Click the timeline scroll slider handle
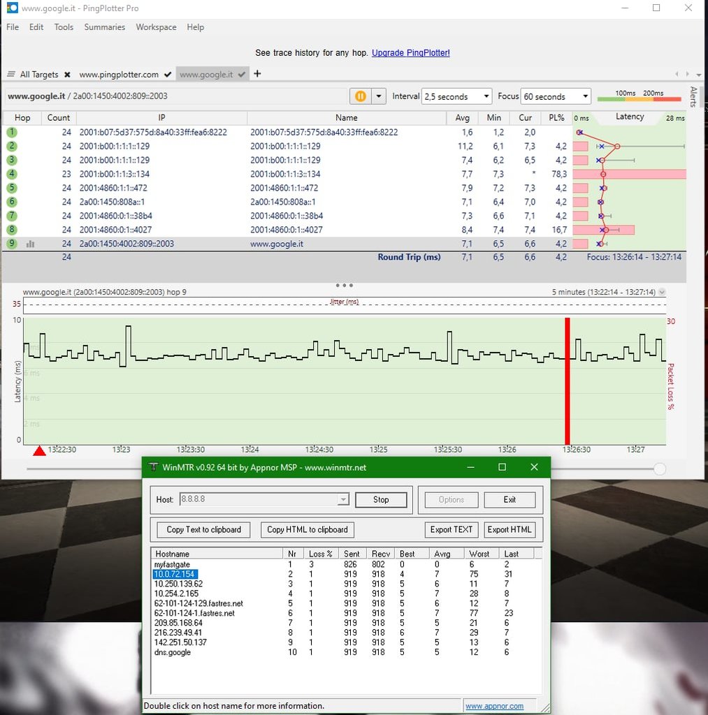Image resolution: width=708 pixels, height=715 pixels. pos(660,469)
